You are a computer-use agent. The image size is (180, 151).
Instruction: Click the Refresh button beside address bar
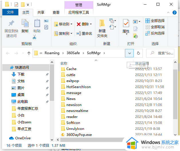point(139,53)
